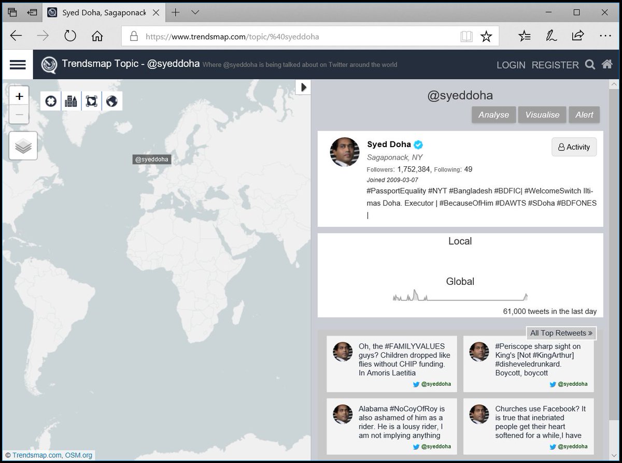622x463 pixels.
Task: Open Trendsmap.com attribution link
Action: click(37, 456)
